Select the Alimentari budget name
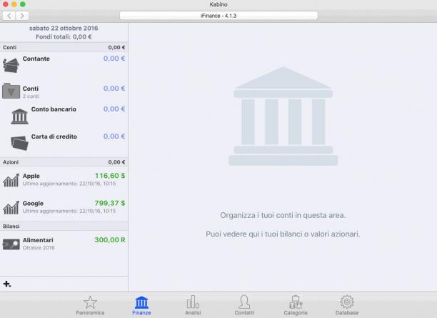Viewport: 437px width, 318px height. pos(38,240)
